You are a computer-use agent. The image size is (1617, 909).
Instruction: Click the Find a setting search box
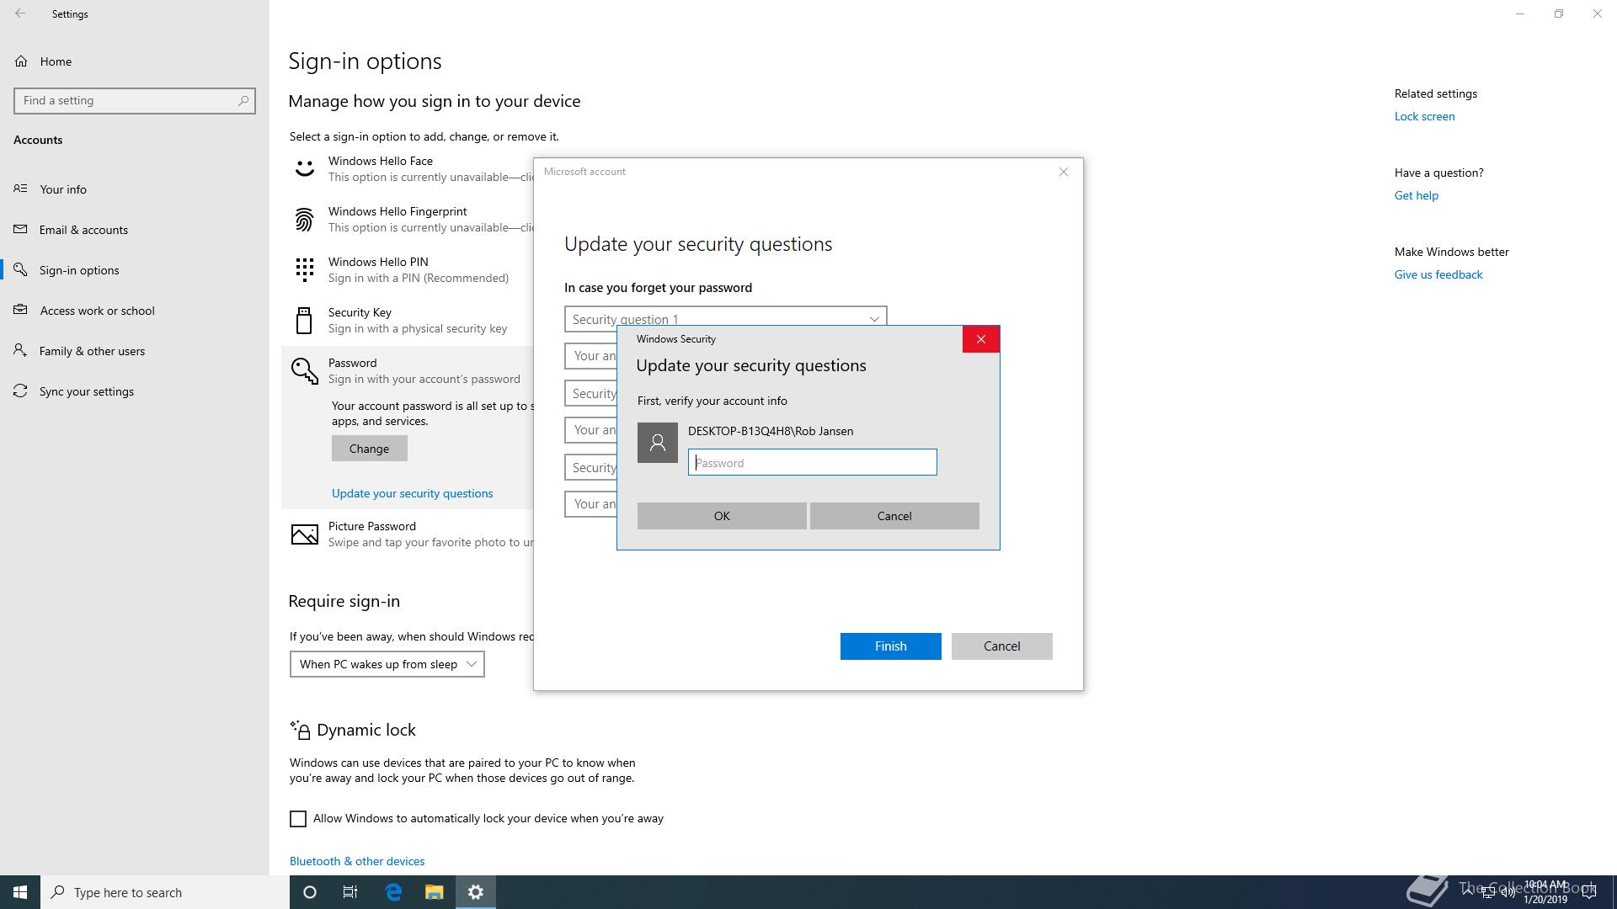pyautogui.click(x=135, y=100)
